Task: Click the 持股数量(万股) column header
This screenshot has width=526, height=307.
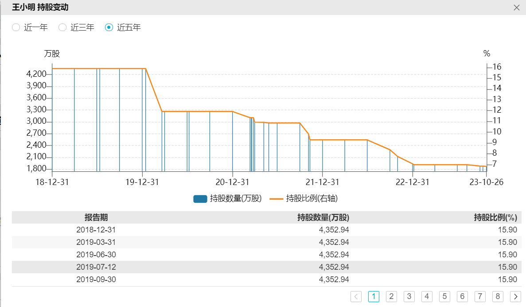Action: pyautogui.click(x=323, y=217)
